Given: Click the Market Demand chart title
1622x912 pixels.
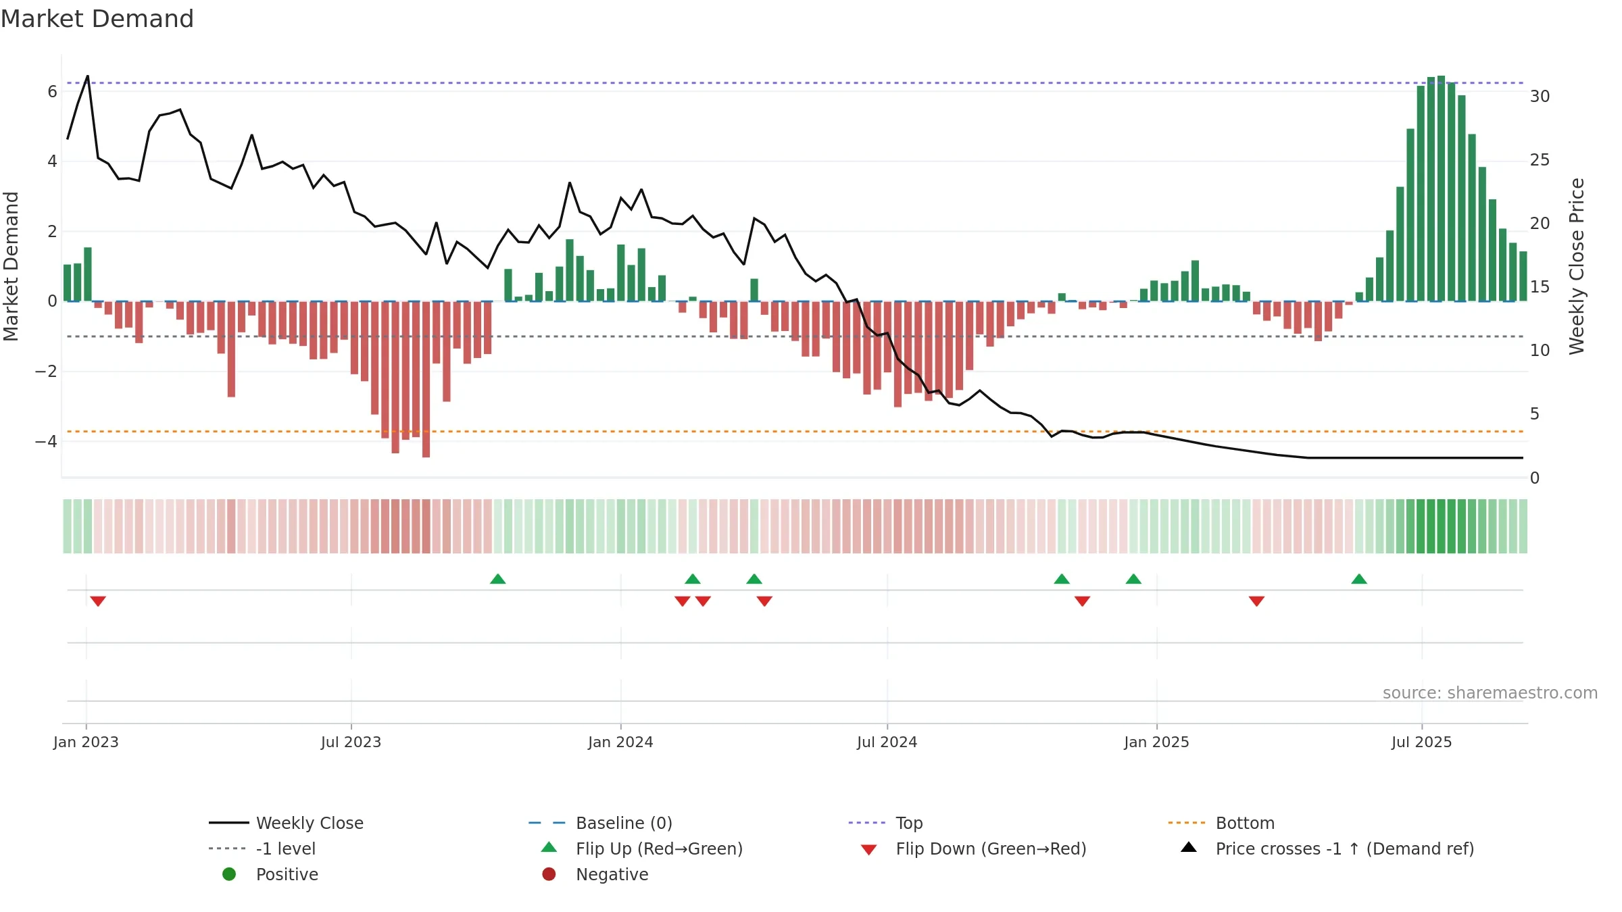Looking at the screenshot, I should pos(97,19).
